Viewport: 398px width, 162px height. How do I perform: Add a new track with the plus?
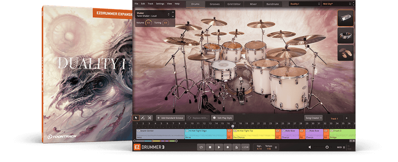pos(346,118)
